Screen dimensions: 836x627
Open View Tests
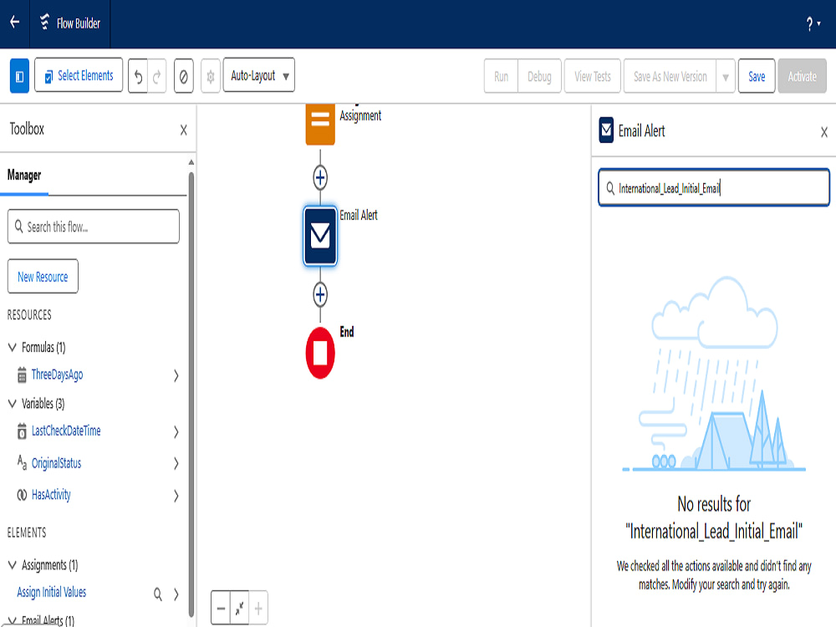point(593,76)
